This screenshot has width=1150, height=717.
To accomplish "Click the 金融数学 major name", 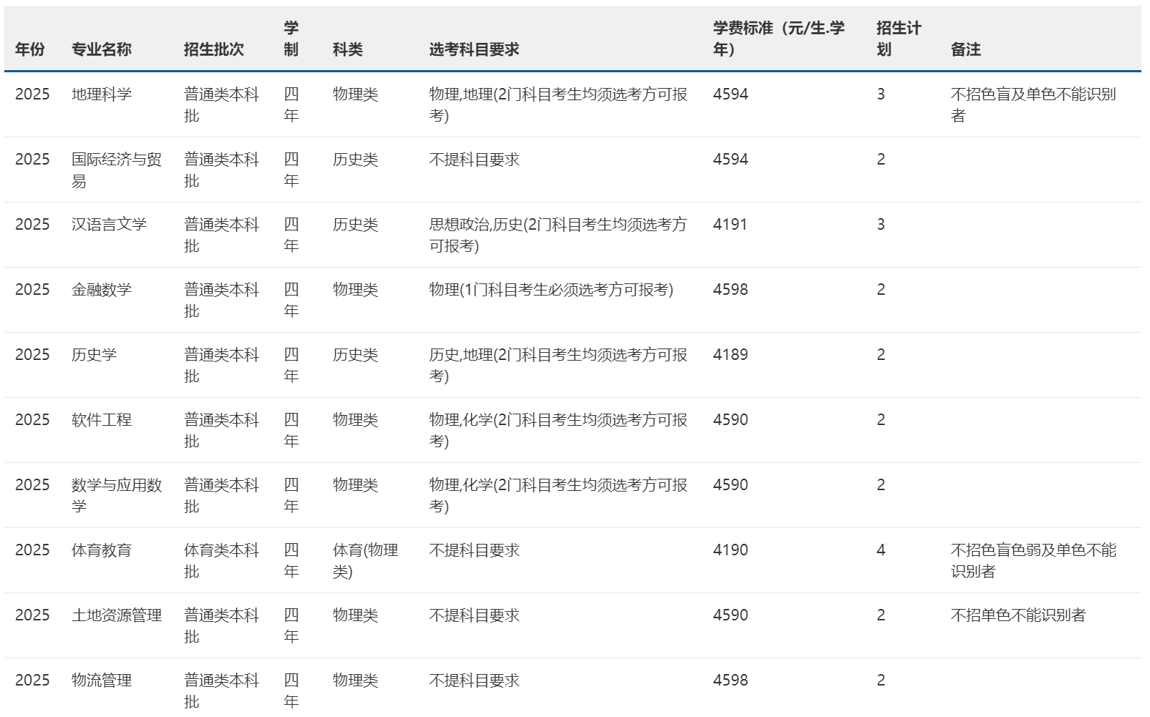I will [102, 290].
